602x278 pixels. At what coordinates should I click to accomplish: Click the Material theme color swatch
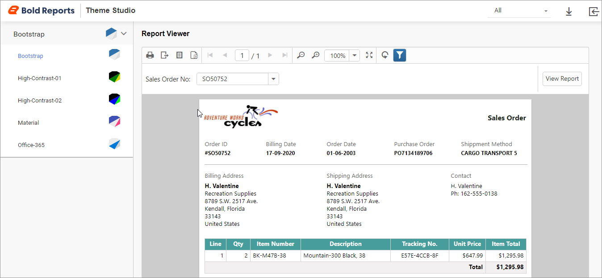tap(115, 121)
